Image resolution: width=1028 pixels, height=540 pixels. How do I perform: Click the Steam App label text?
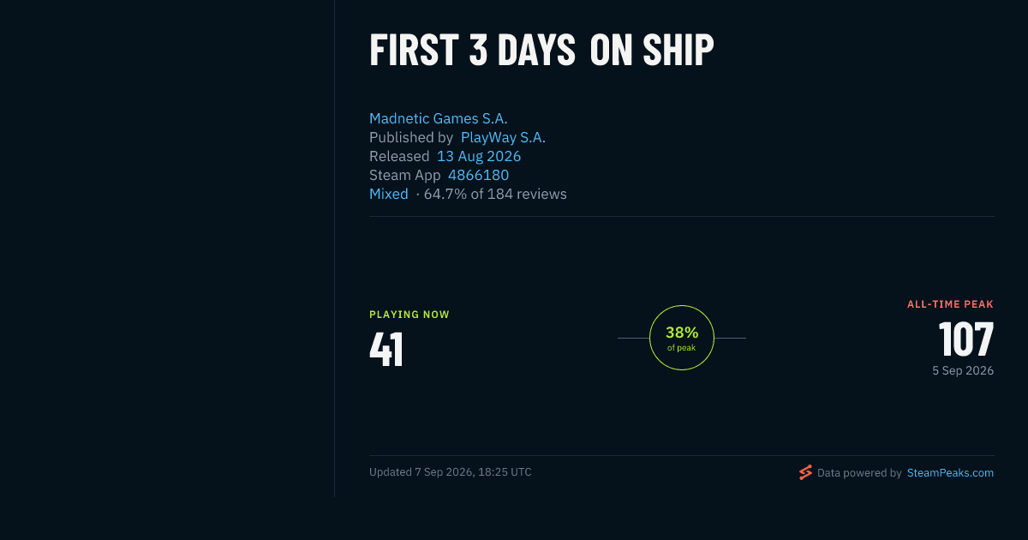[x=404, y=175]
